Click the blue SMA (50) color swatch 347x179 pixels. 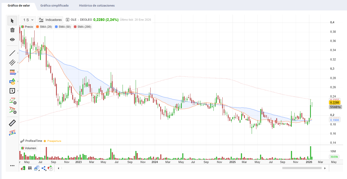coord(56,27)
